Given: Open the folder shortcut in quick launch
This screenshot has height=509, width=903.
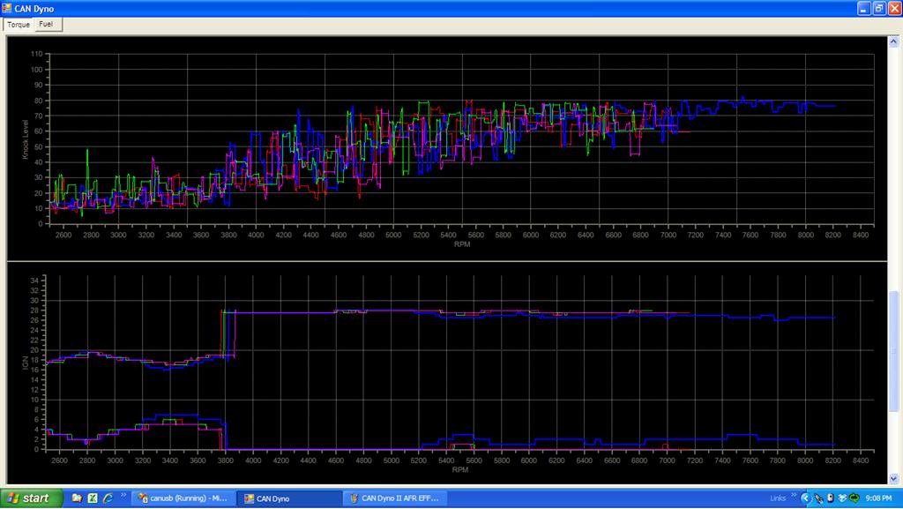Looking at the screenshot, I should pyautogui.click(x=78, y=498).
